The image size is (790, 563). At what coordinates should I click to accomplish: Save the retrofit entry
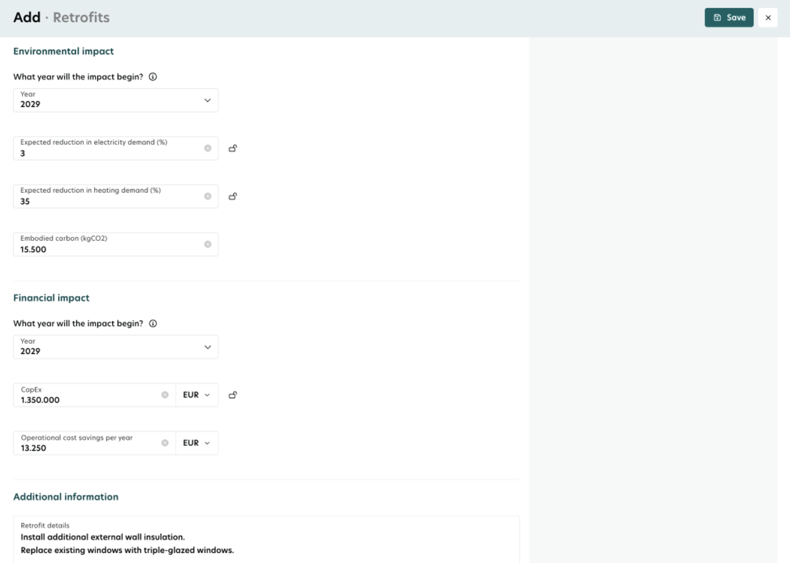[x=729, y=18]
